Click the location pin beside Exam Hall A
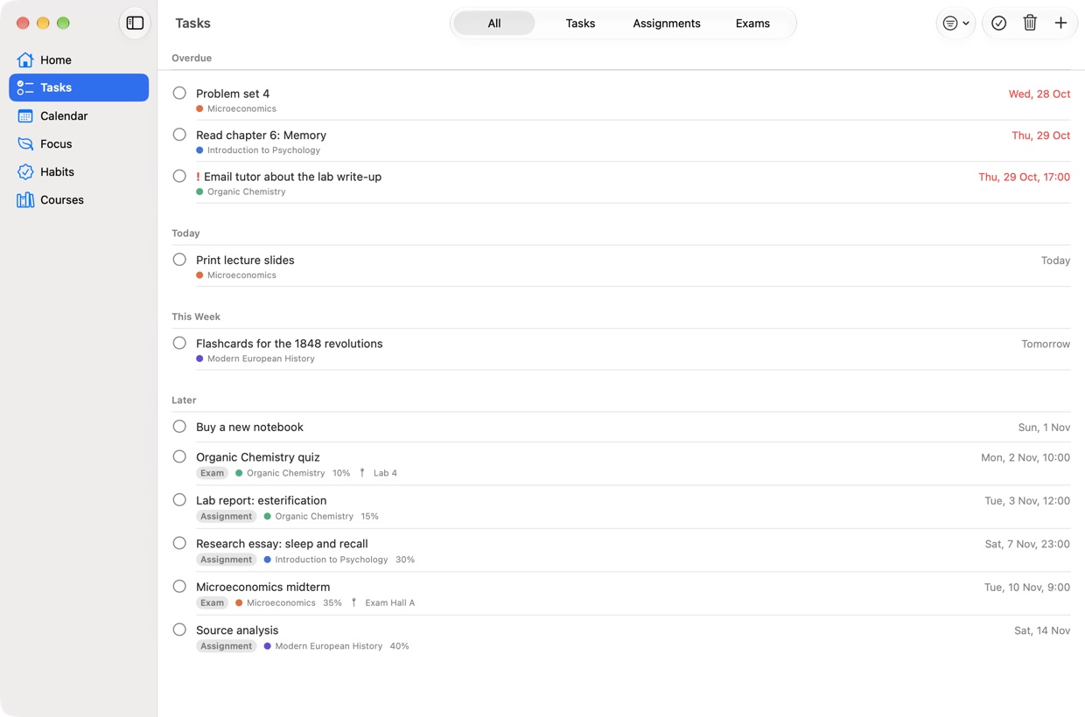1085x717 pixels. [x=353, y=602]
